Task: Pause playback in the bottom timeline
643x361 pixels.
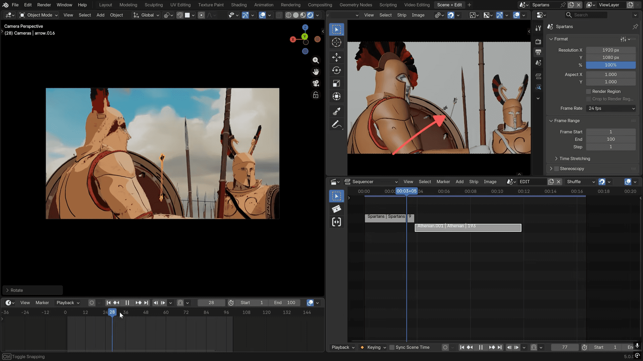Action: click(x=127, y=303)
